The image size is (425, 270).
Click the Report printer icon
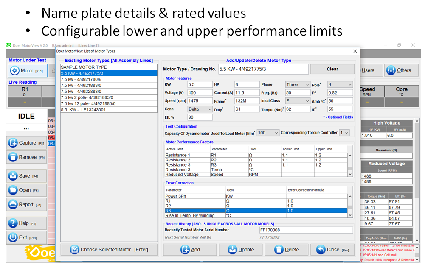[13, 204]
